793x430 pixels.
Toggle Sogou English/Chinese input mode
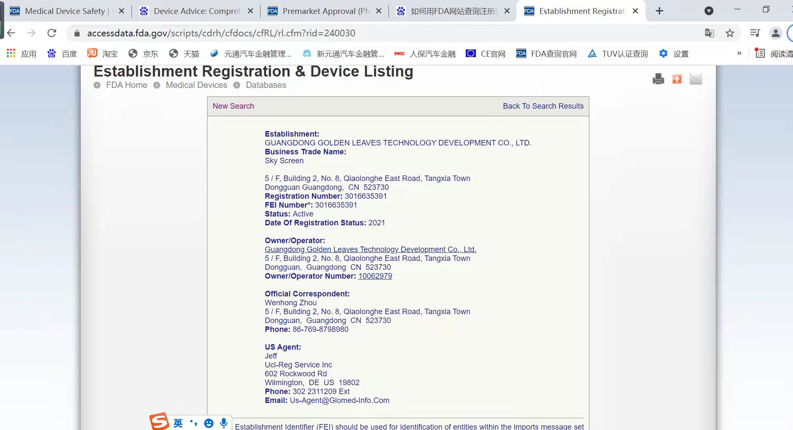coord(178,423)
